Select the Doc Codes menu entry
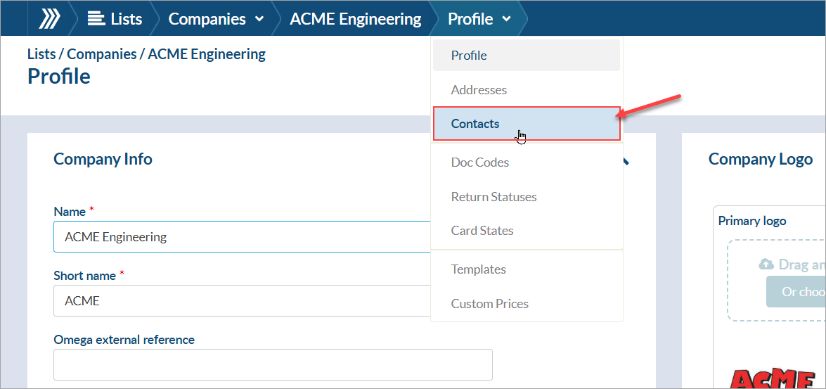The image size is (826, 389). click(x=480, y=162)
